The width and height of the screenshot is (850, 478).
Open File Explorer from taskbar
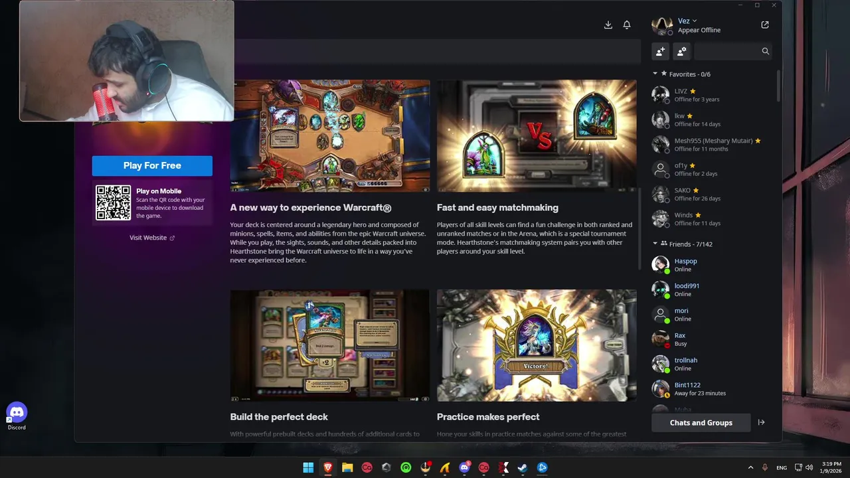pyautogui.click(x=347, y=467)
